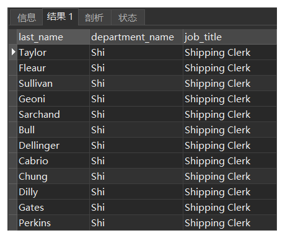
Task: Click the last_name column header
Action: (53, 37)
